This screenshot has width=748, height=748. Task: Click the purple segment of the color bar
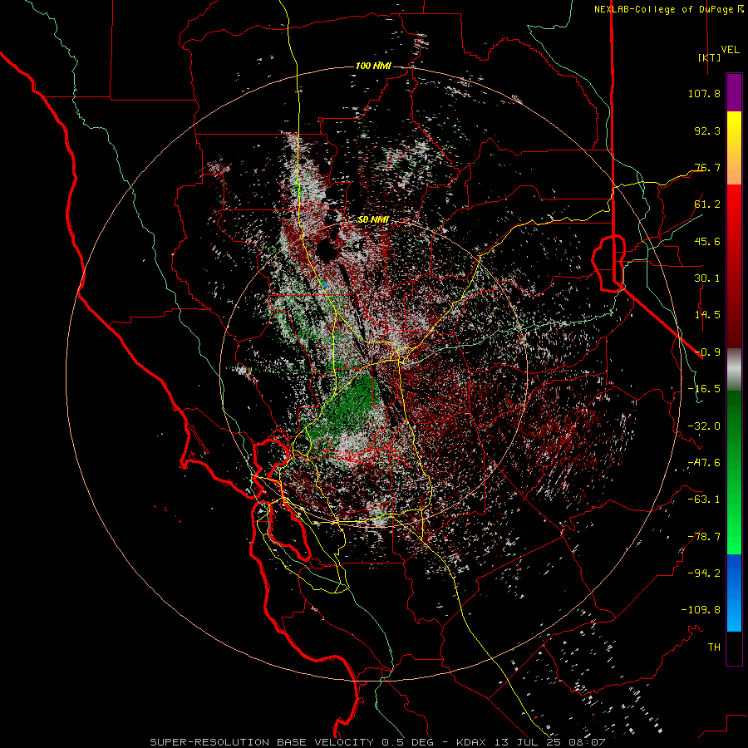(734, 93)
